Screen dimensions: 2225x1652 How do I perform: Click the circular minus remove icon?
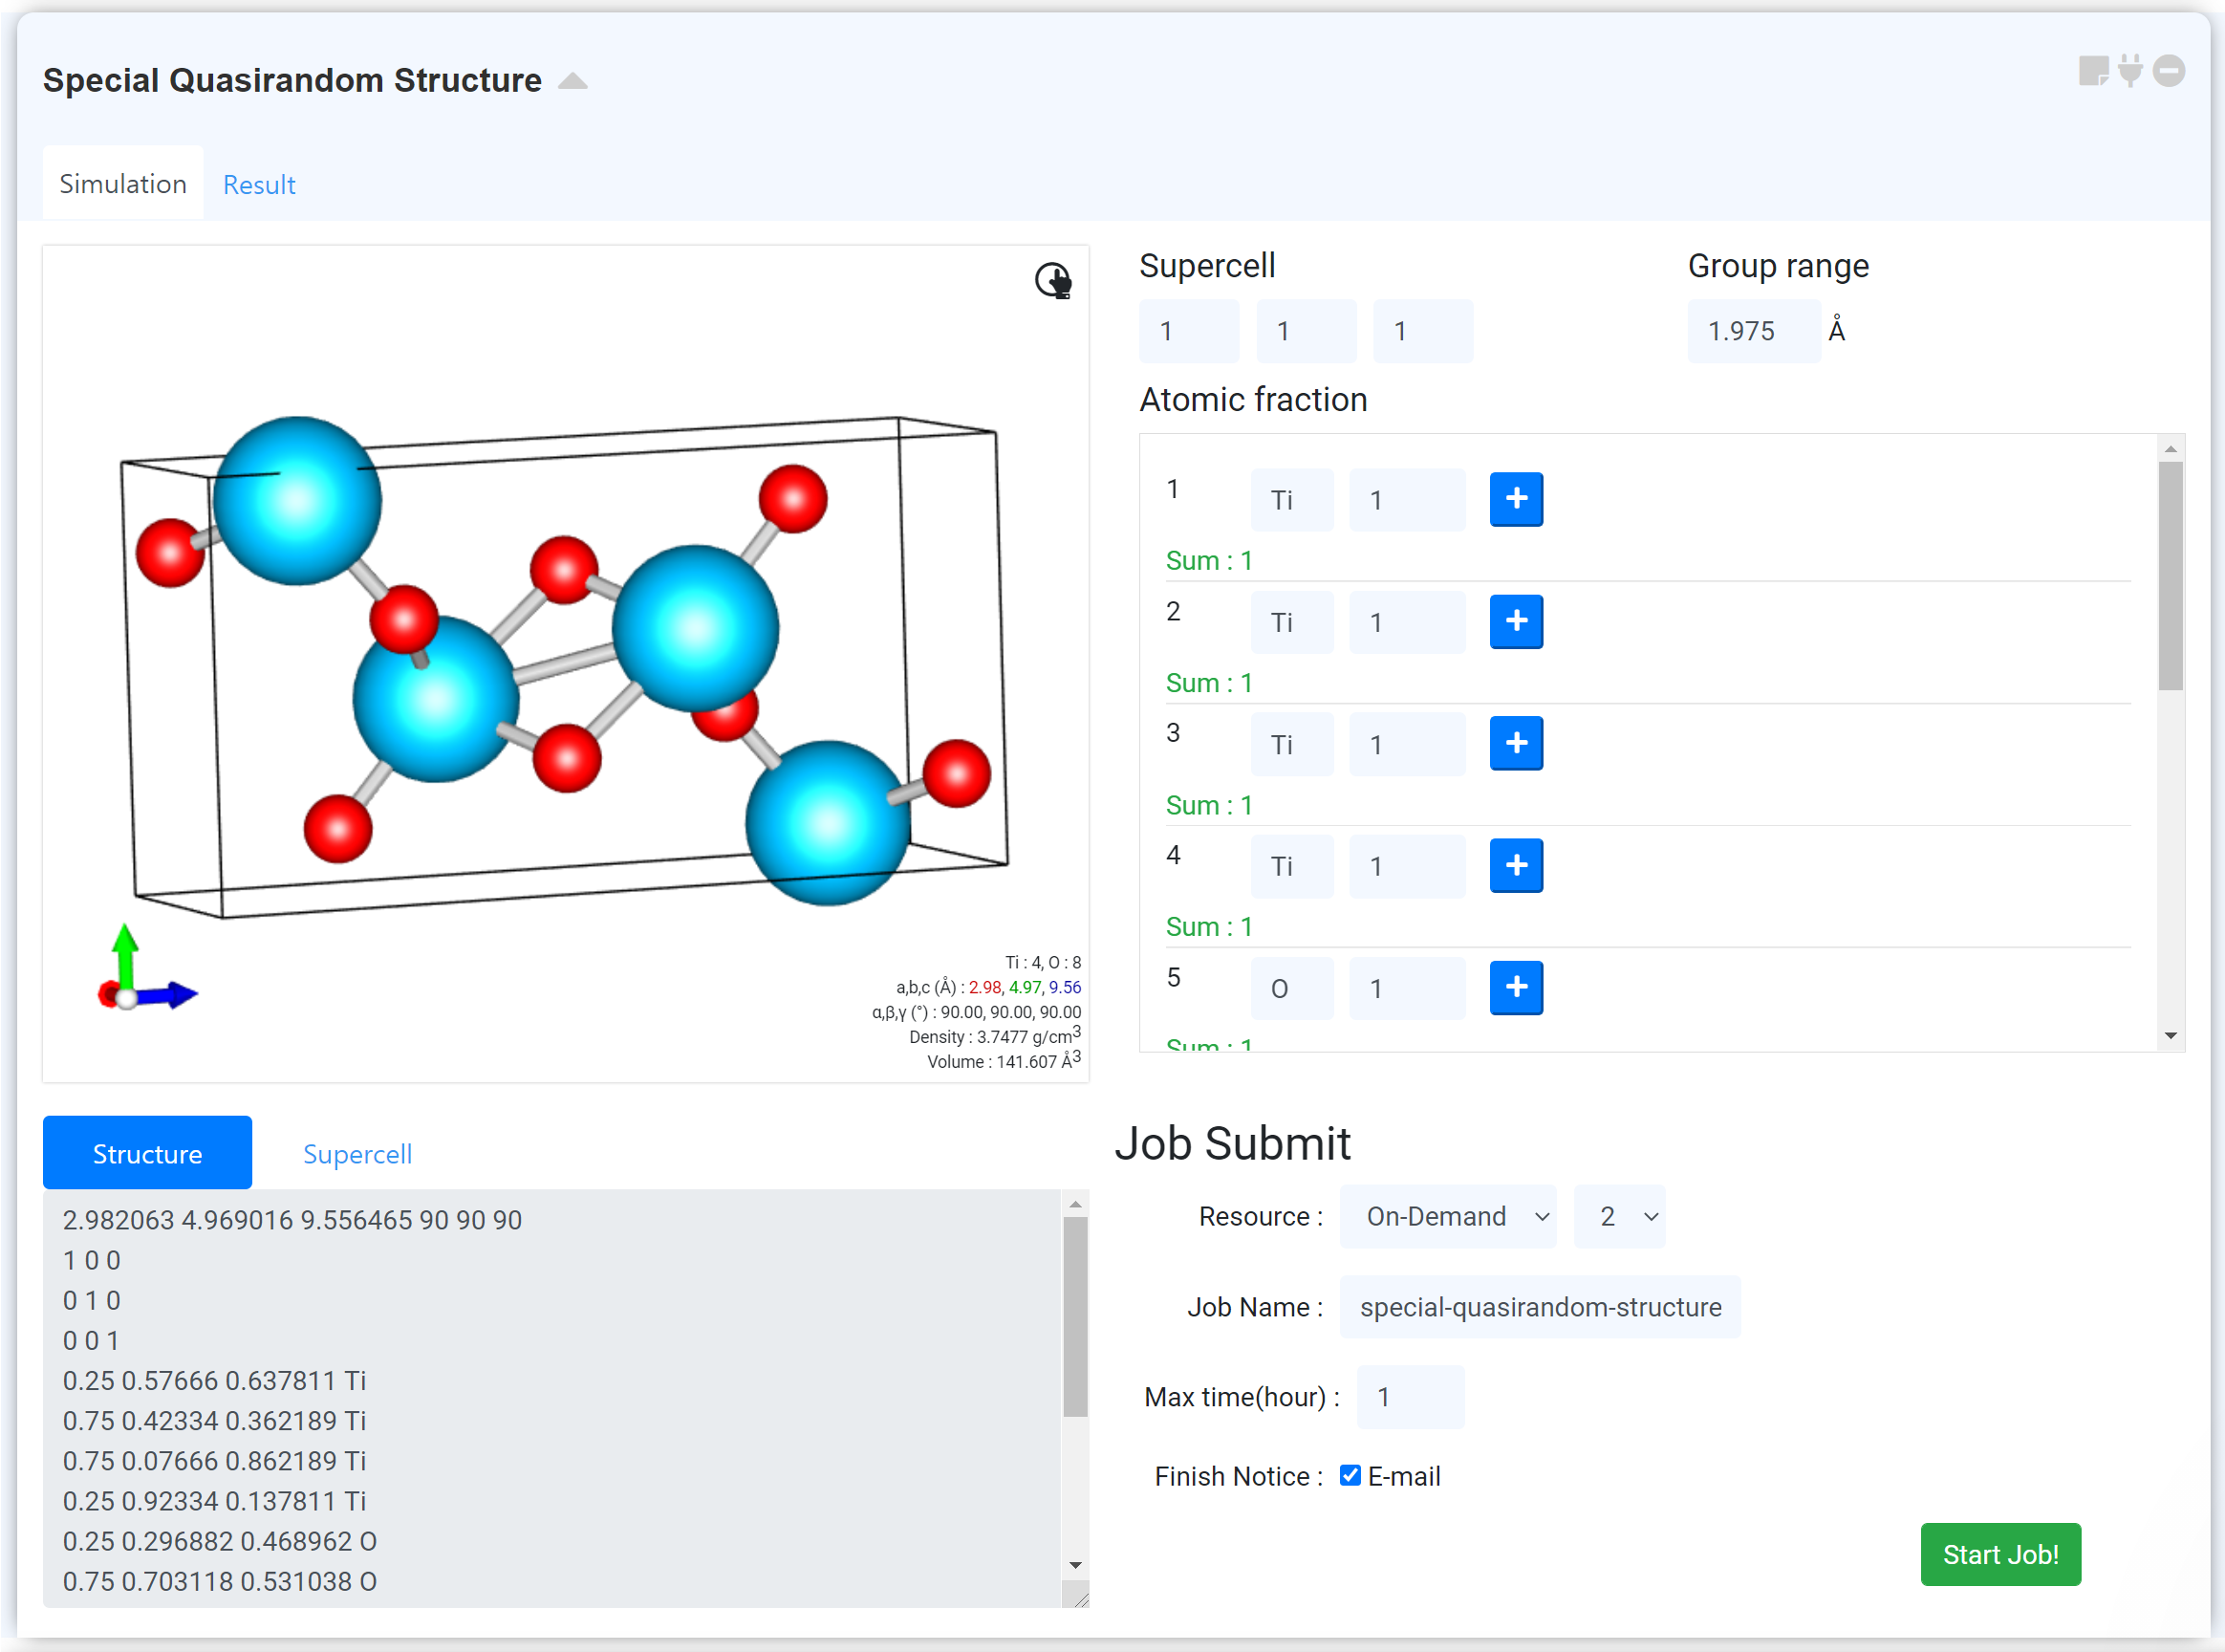[2168, 71]
